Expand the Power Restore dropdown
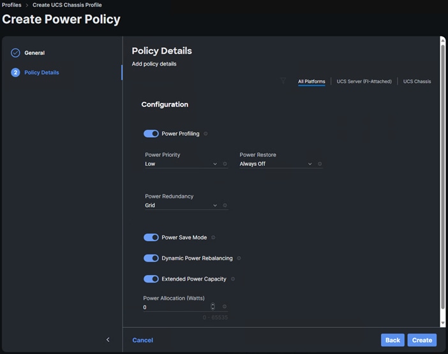448x354 pixels. coord(276,164)
